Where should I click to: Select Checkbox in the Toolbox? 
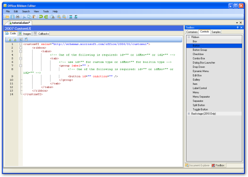tap(214, 54)
